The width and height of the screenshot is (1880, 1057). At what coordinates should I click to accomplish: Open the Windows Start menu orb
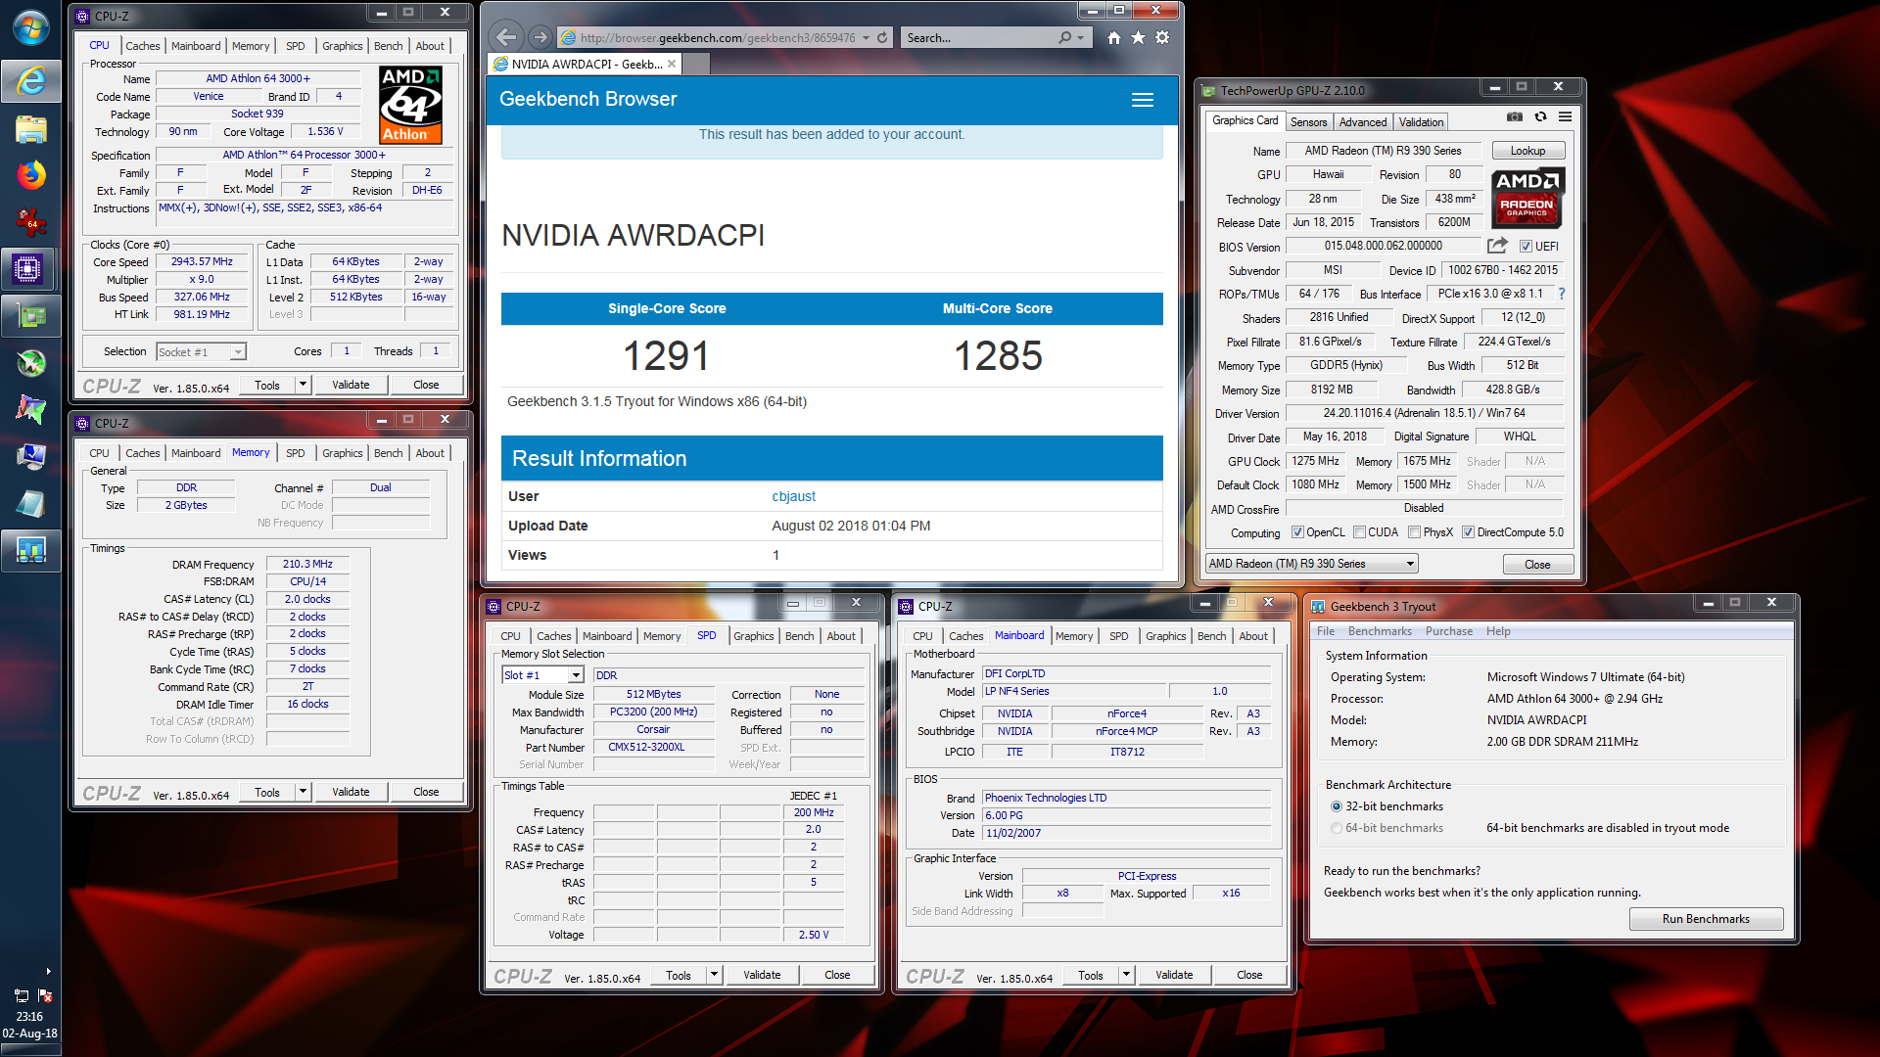(30, 29)
